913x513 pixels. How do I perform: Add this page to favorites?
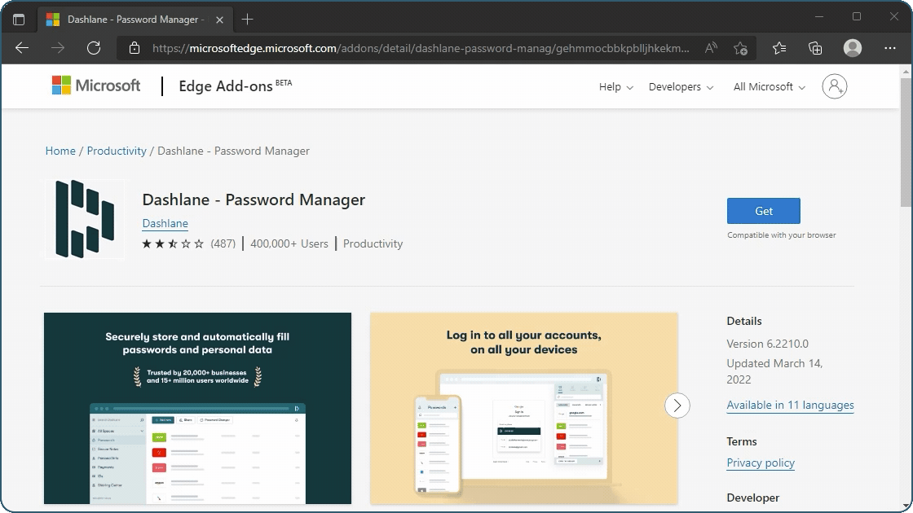coord(741,48)
